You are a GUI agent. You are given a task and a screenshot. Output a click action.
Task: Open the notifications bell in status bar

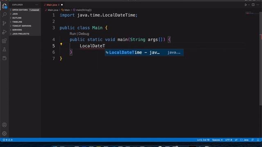coord(258,140)
